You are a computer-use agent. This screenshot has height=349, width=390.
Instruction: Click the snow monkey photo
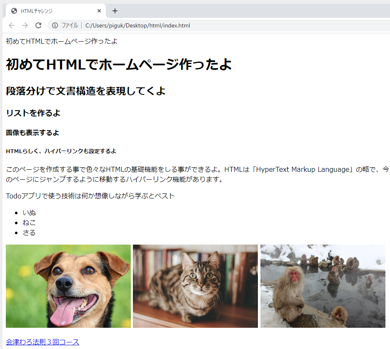point(323,286)
